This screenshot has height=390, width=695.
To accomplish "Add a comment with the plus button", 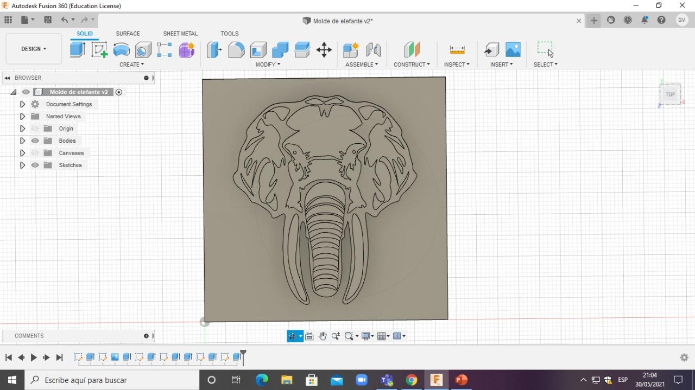I will (x=146, y=336).
